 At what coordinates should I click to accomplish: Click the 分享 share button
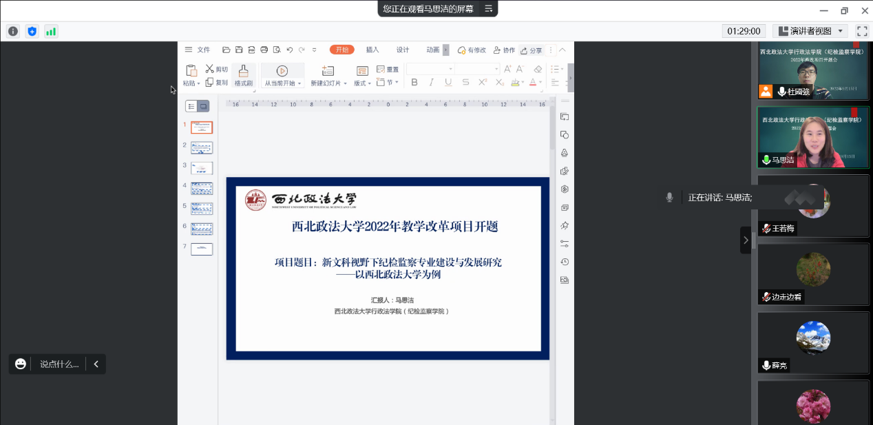(x=531, y=50)
